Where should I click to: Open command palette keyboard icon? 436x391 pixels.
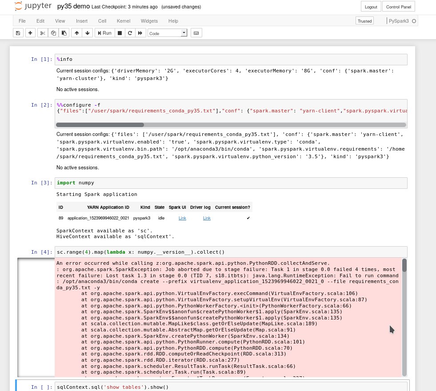click(196, 33)
